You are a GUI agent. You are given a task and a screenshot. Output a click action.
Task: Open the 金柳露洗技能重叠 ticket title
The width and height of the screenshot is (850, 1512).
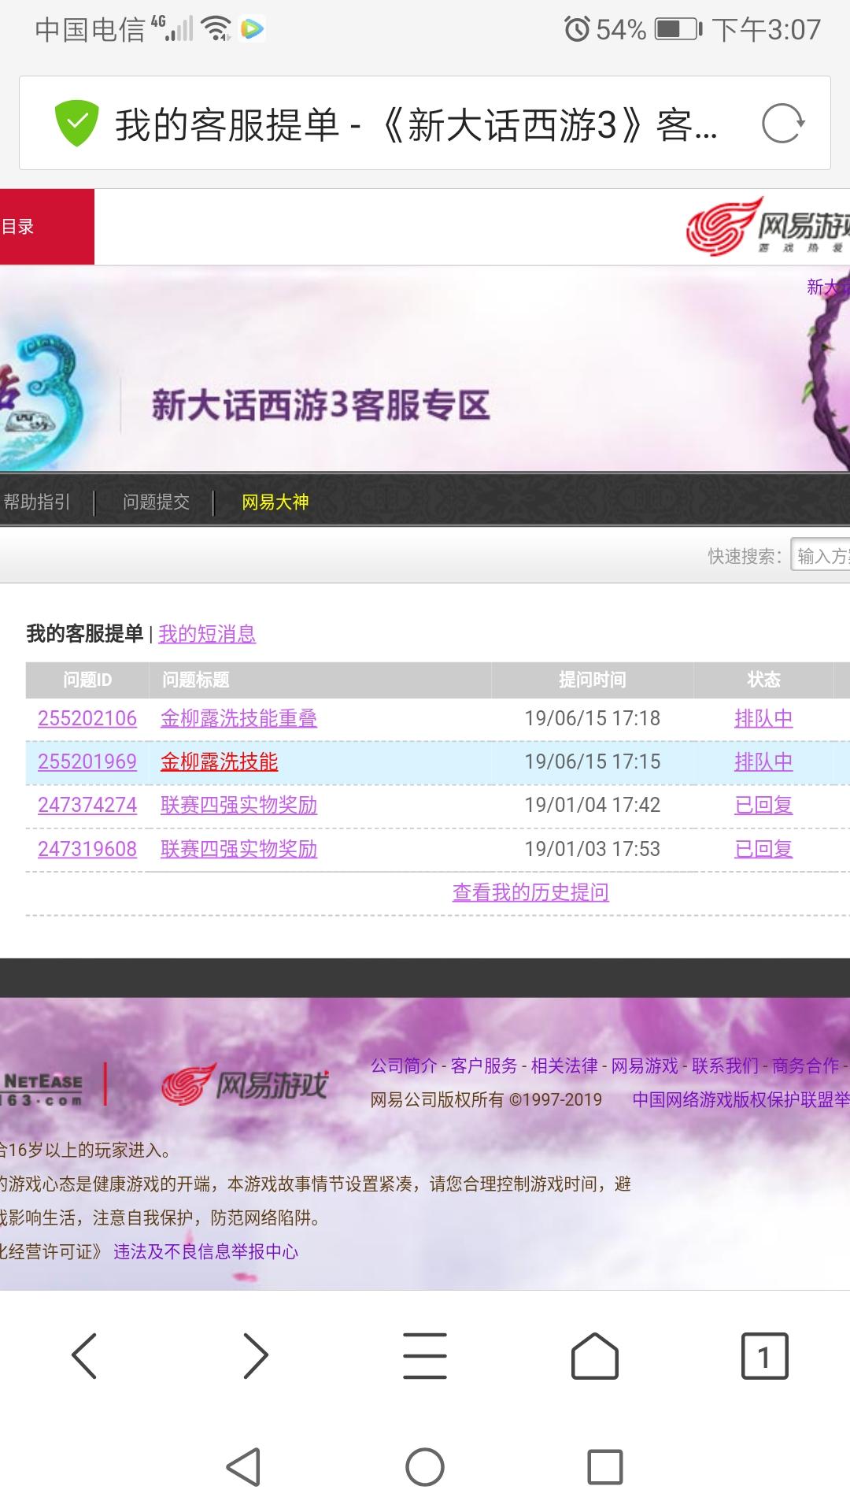238,718
